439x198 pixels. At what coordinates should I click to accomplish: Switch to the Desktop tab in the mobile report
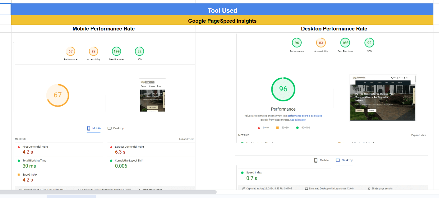point(116,128)
